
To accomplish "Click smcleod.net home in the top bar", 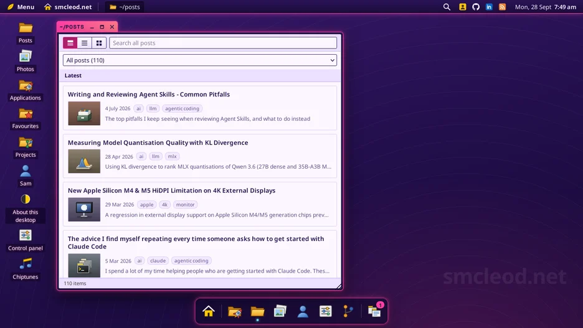I will 68,7.
